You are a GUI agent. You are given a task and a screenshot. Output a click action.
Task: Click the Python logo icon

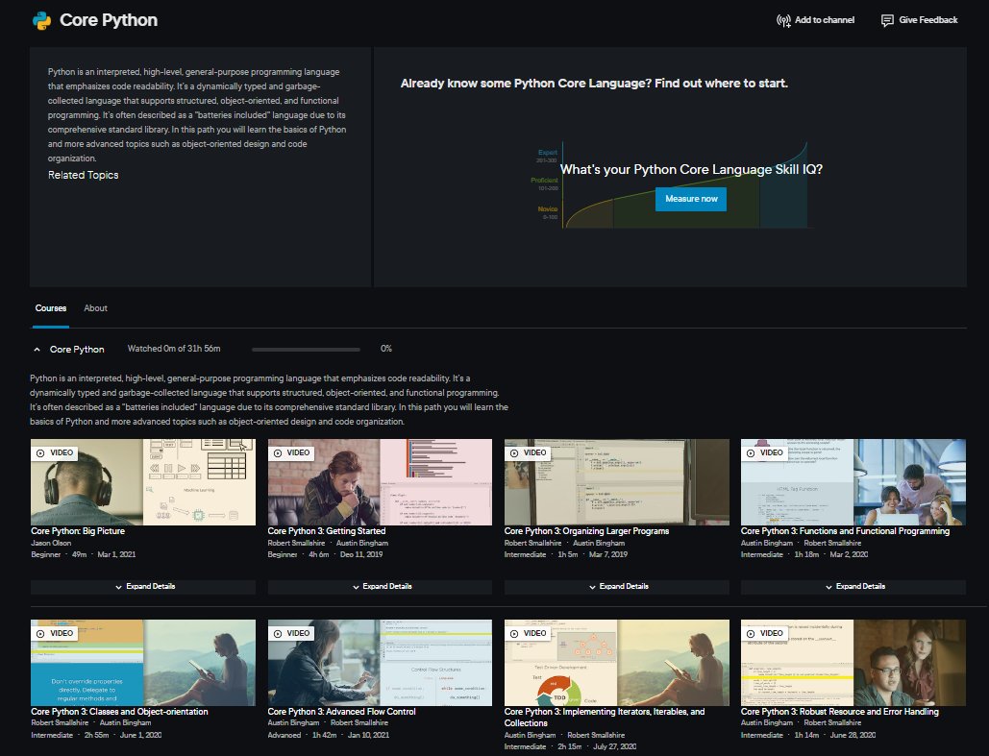coord(41,20)
